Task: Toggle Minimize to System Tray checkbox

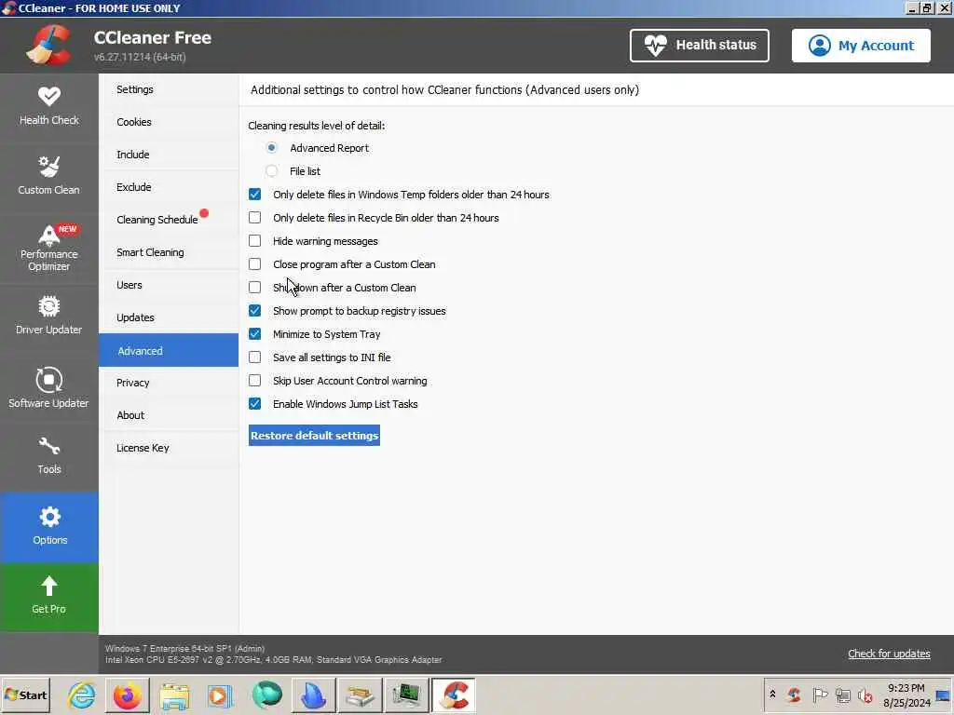Action: 255,334
